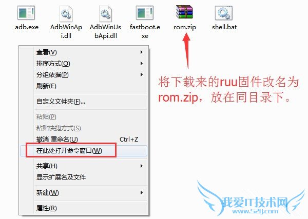Select the AdbWinApi.dll file icon
308x219 pixels.
(x=66, y=13)
